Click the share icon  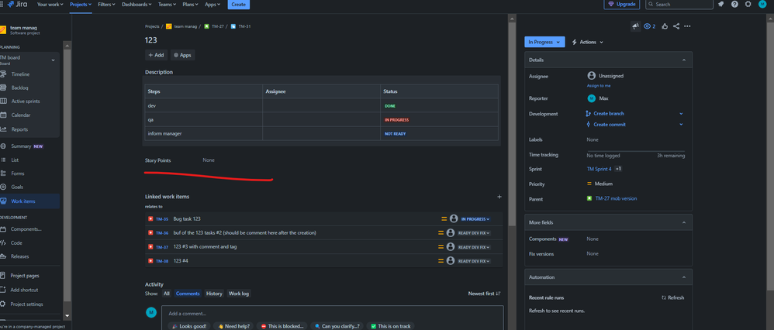coord(676,26)
